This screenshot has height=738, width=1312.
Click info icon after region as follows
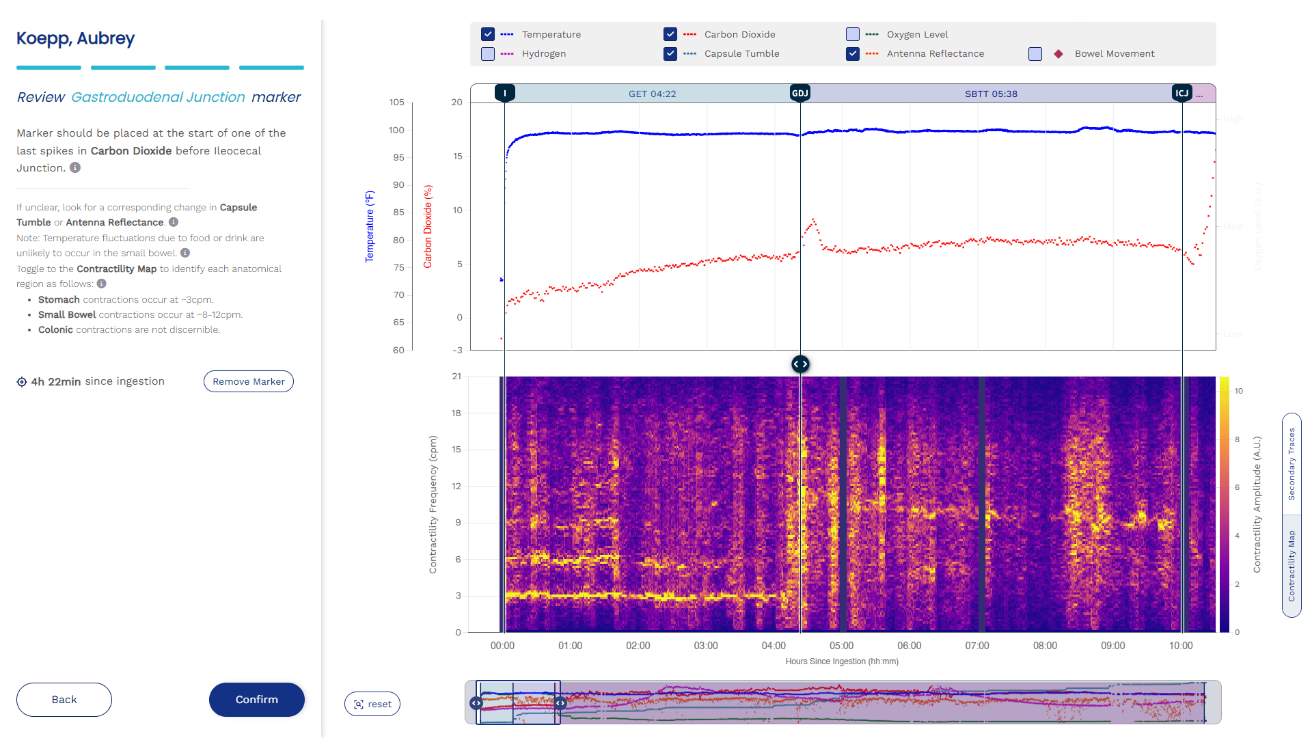coord(102,284)
